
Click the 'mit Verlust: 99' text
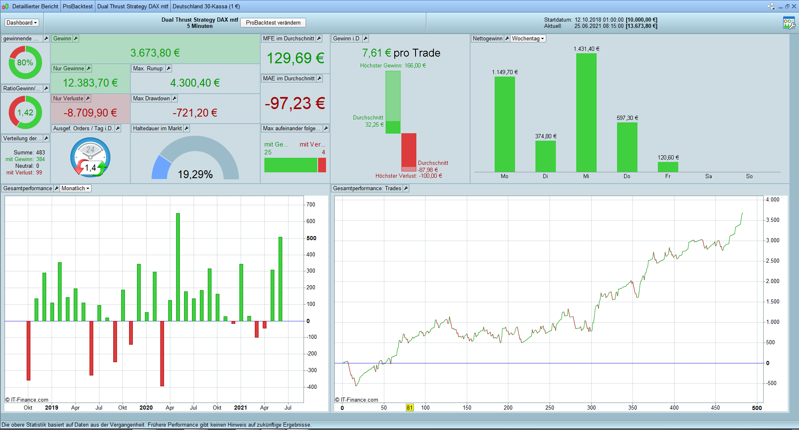pyautogui.click(x=24, y=173)
